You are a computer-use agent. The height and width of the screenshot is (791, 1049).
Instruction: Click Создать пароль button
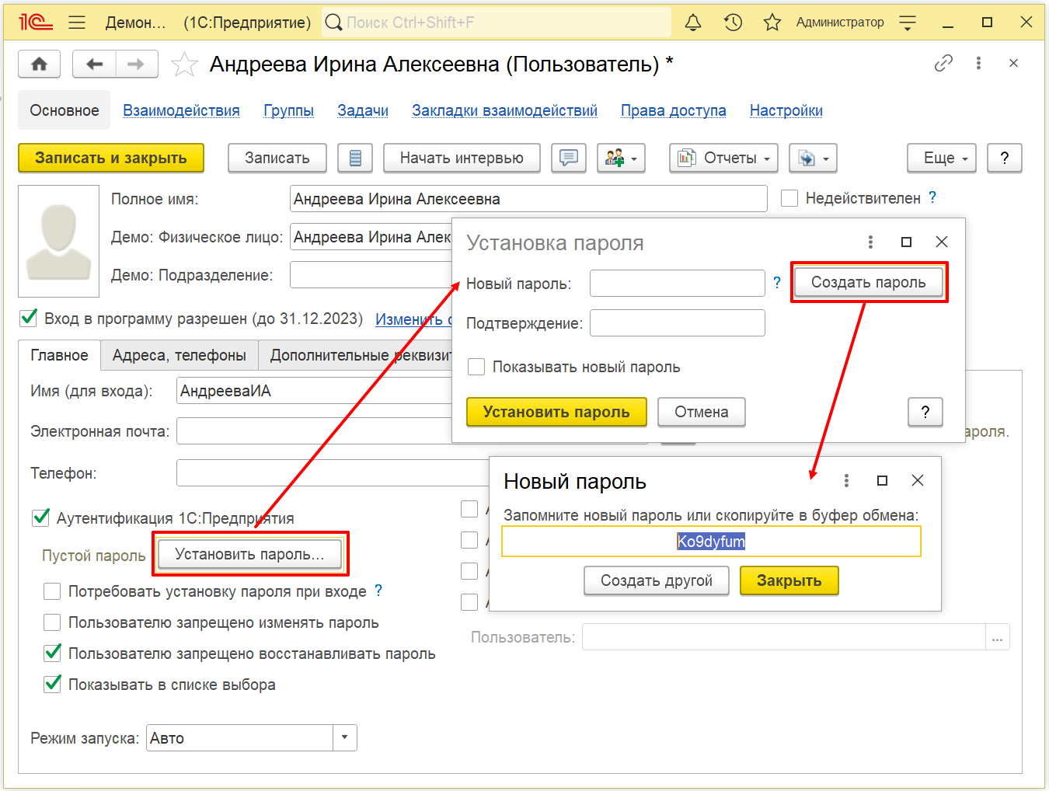click(x=869, y=282)
